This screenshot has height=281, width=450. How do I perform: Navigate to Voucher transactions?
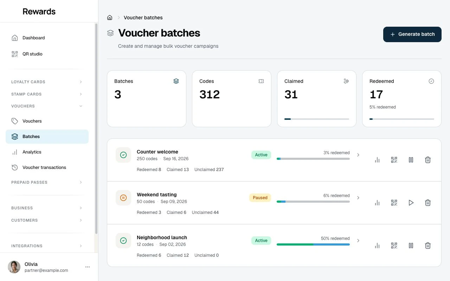(47, 168)
